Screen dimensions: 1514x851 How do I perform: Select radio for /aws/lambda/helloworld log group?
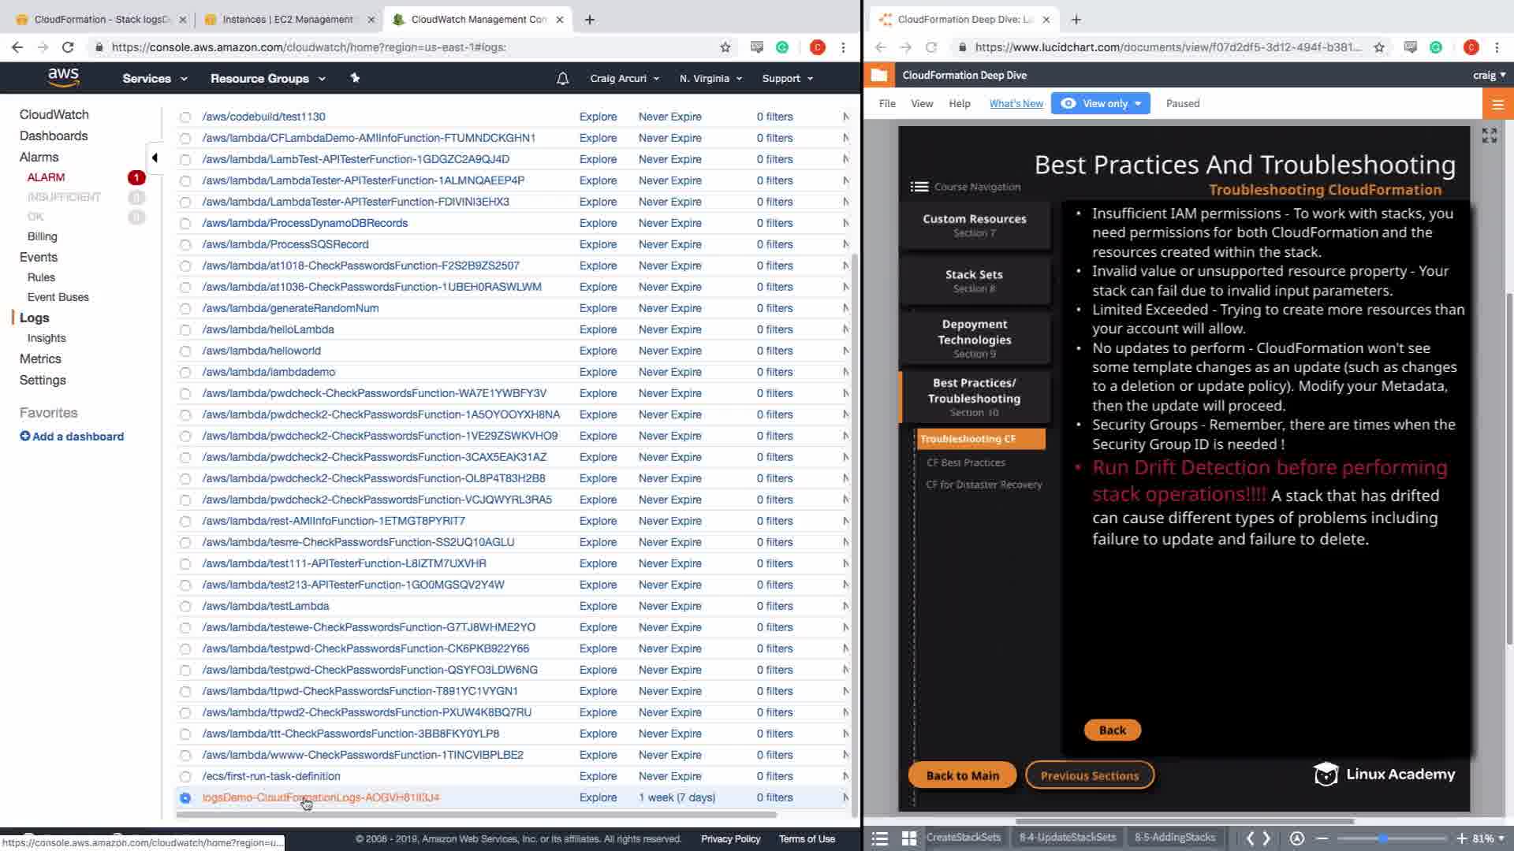click(x=185, y=351)
